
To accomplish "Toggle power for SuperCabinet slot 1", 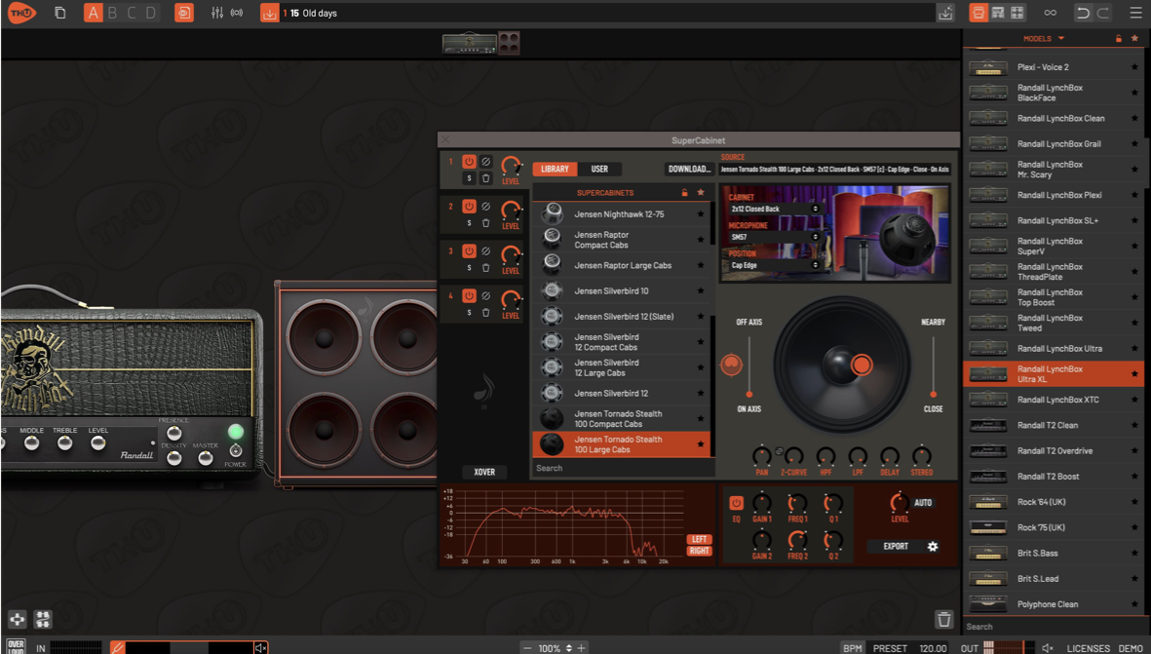I will [469, 162].
